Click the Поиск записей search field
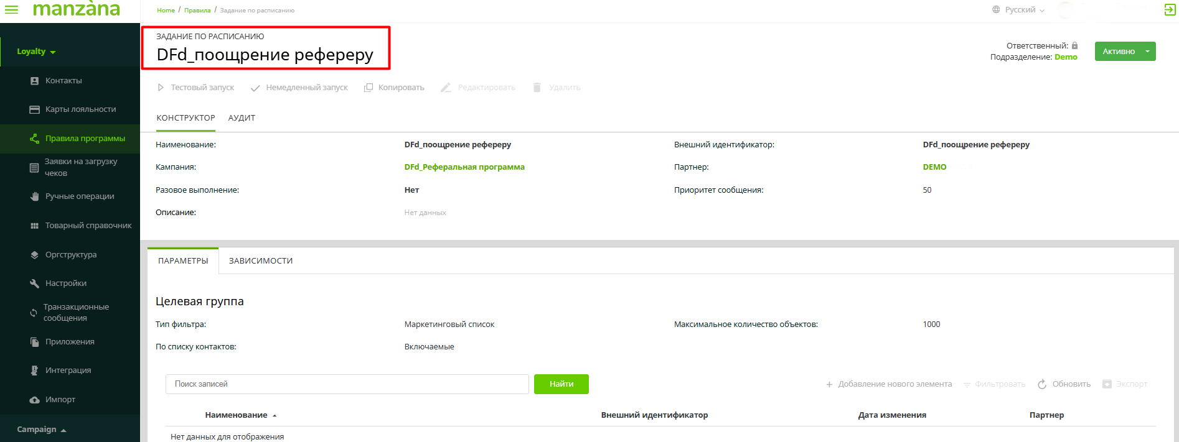This screenshot has height=442, width=1179. pos(347,384)
